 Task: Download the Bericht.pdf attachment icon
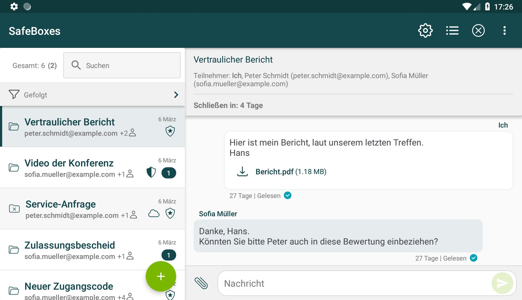[242, 172]
